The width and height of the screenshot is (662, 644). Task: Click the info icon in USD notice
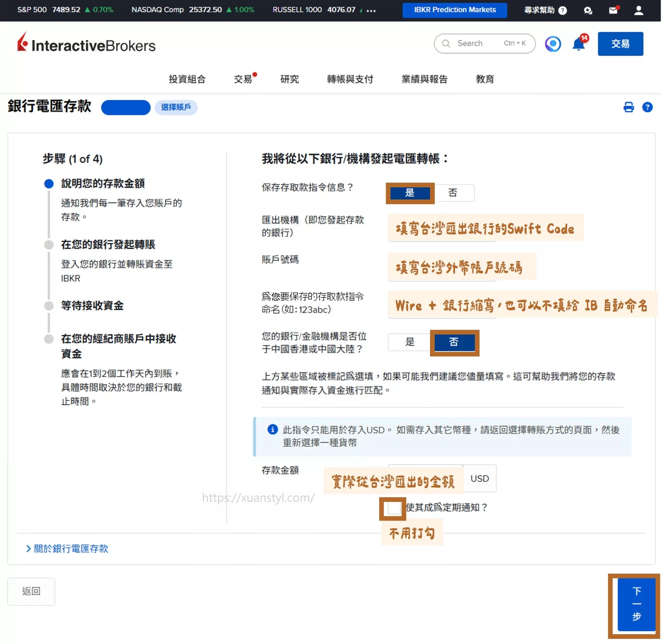click(273, 429)
